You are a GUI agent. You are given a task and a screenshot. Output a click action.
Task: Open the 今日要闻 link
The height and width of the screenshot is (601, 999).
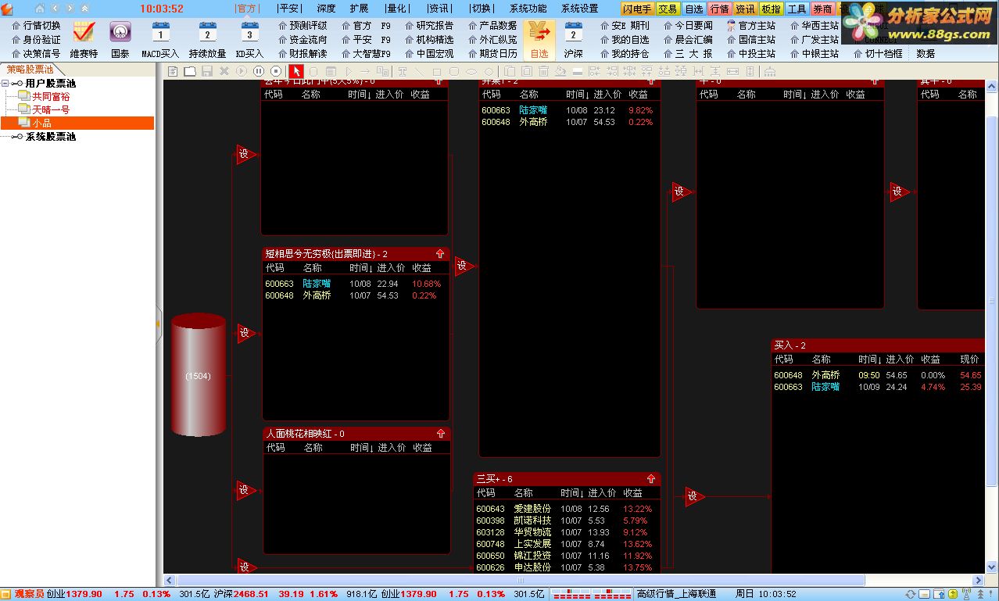[x=688, y=25]
